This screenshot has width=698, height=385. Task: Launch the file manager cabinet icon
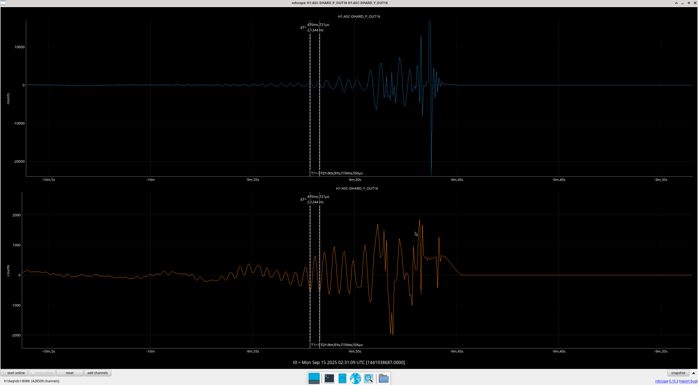point(342,378)
